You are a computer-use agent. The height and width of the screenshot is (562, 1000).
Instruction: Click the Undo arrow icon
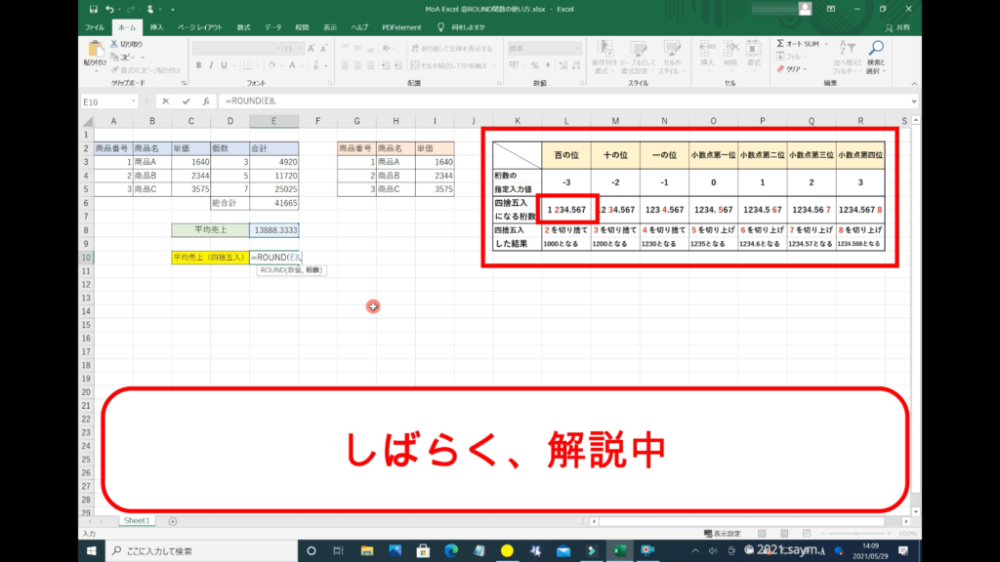[x=109, y=9]
